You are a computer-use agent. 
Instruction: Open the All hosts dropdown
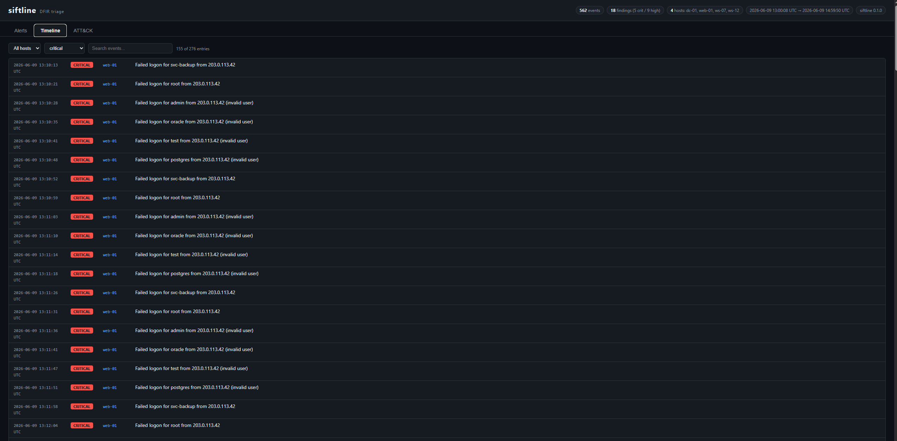[x=25, y=48]
